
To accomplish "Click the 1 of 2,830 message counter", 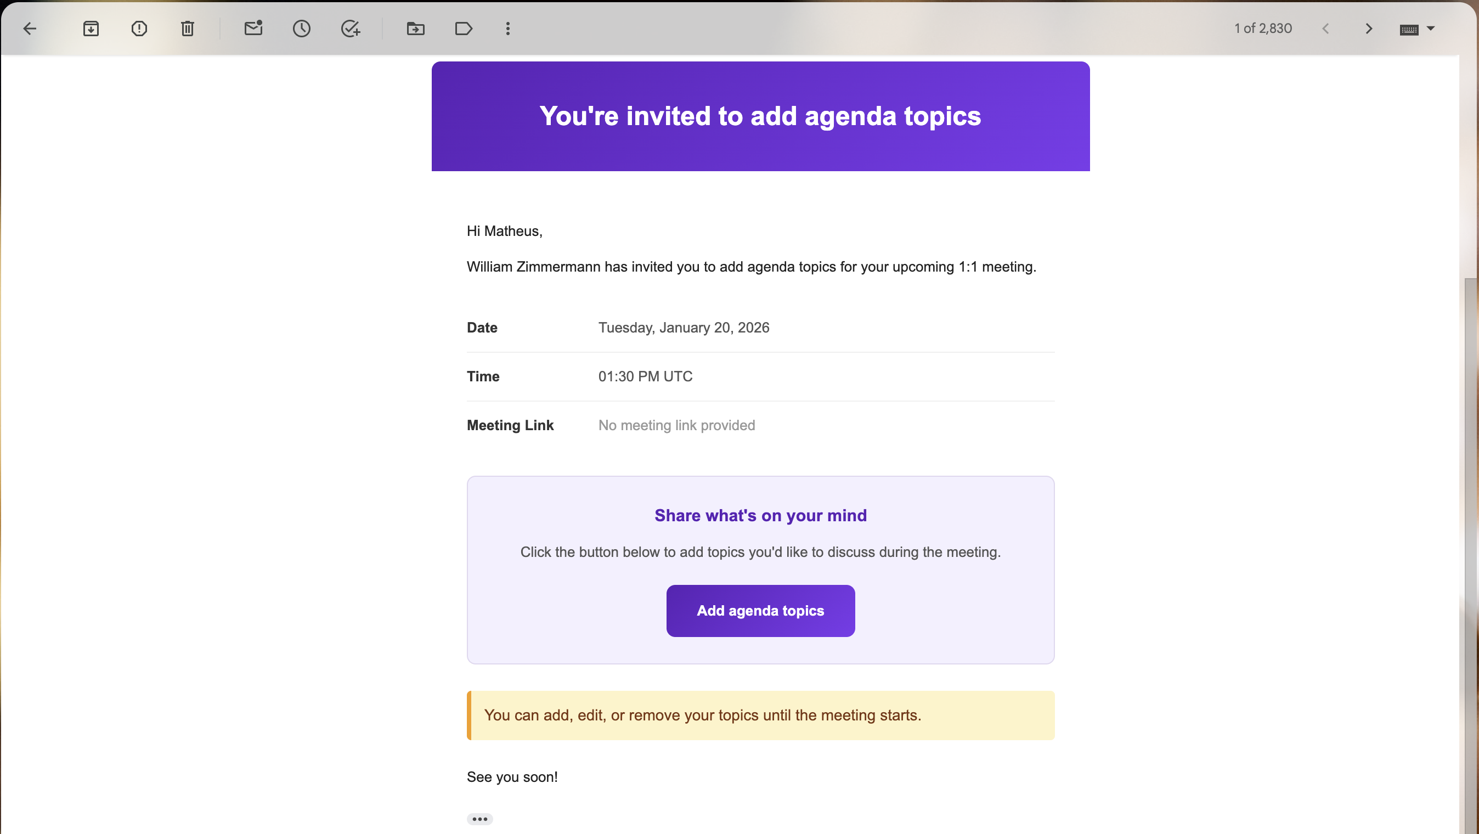I will (1262, 29).
